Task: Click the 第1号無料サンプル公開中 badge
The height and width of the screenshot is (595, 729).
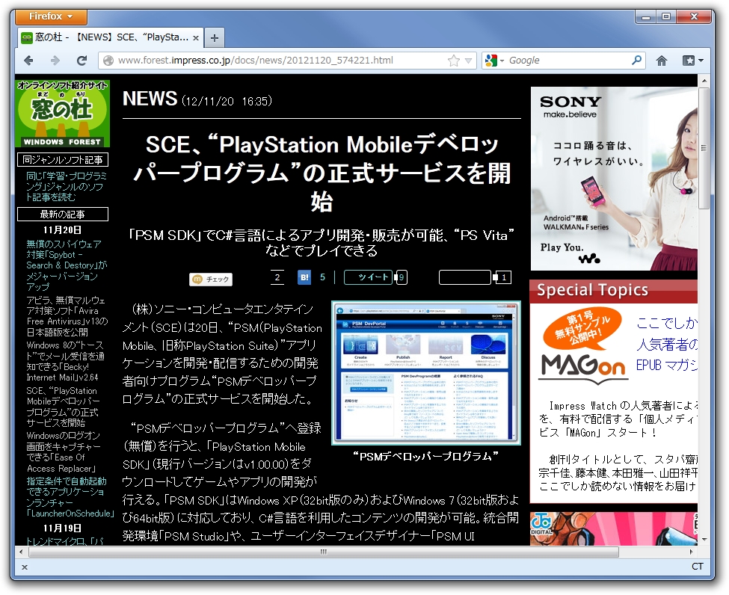Action: [x=582, y=330]
